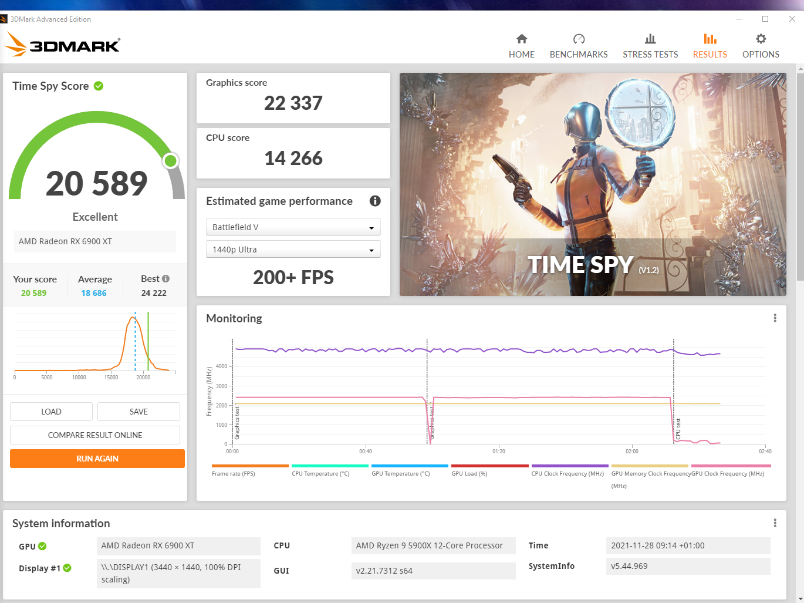Click the score gauge green knob
804x603 pixels.
tap(171, 160)
